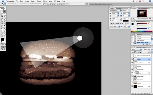Select the Elliptical Marquee tool
Viewport: 153px width, 95px height.
(x=2, y=12)
